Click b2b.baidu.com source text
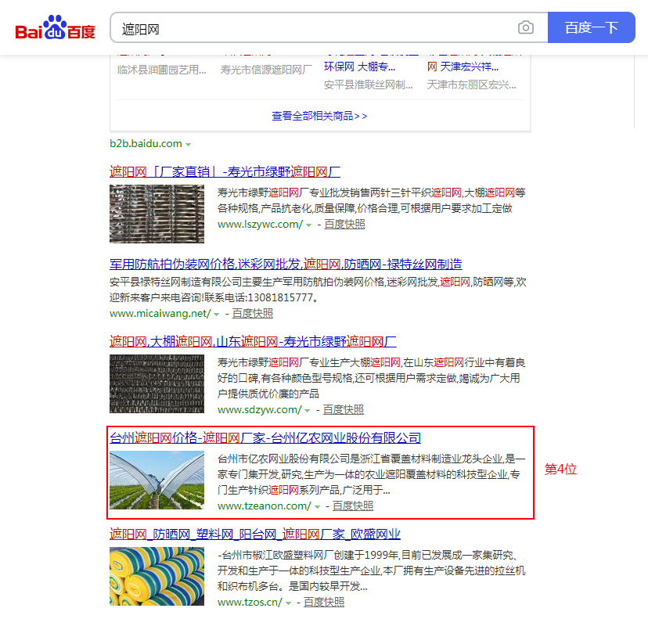Viewport: 648px width, 619px height. tap(146, 144)
